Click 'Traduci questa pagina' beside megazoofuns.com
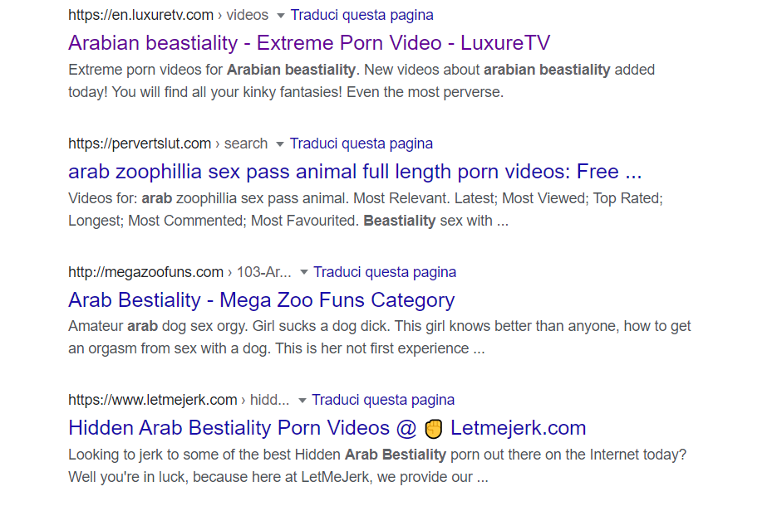The image size is (777, 506). click(x=385, y=272)
